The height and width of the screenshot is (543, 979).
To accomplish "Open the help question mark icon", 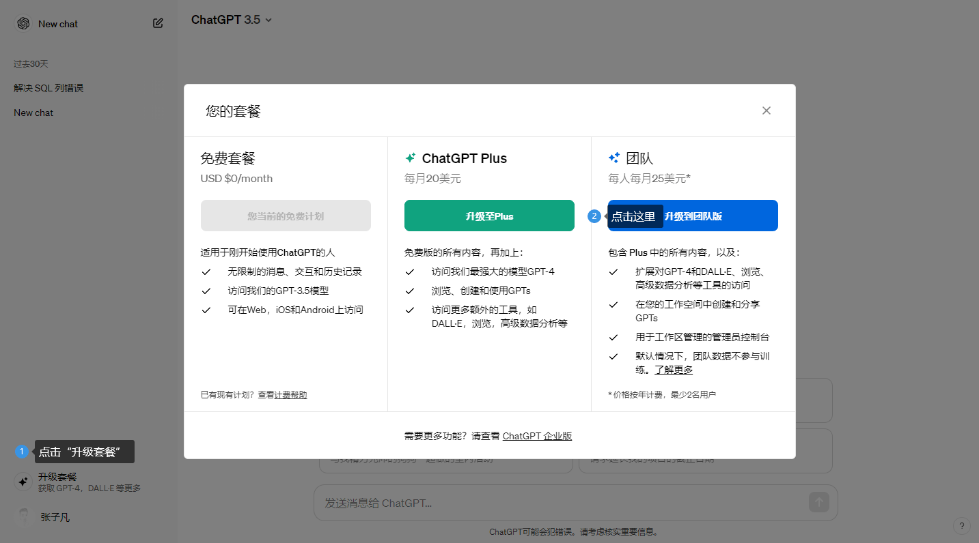I will pyautogui.click(x=961, y=526).
